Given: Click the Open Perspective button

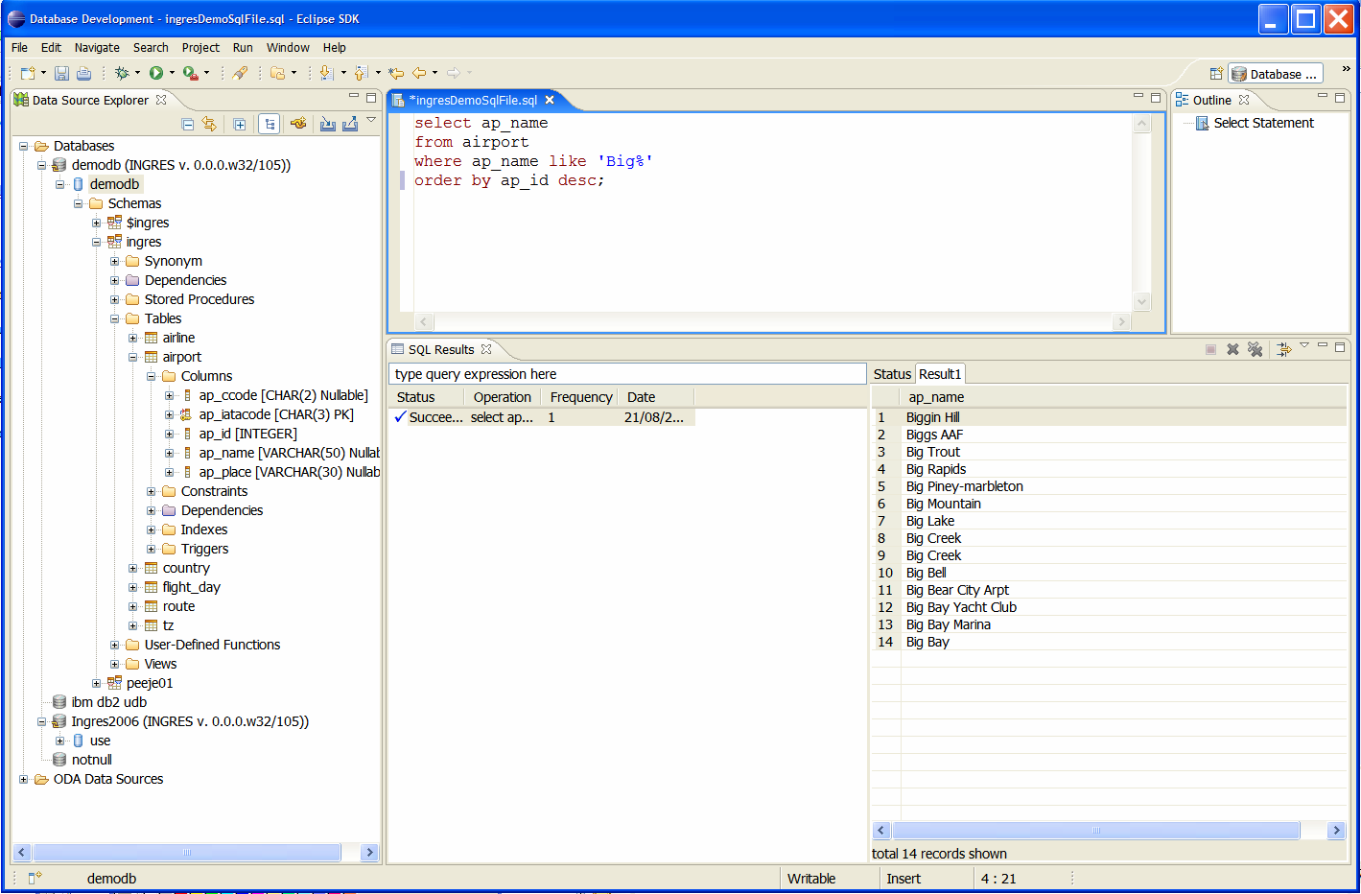Looking at the screenshot, I should [x=1216, y=72].
